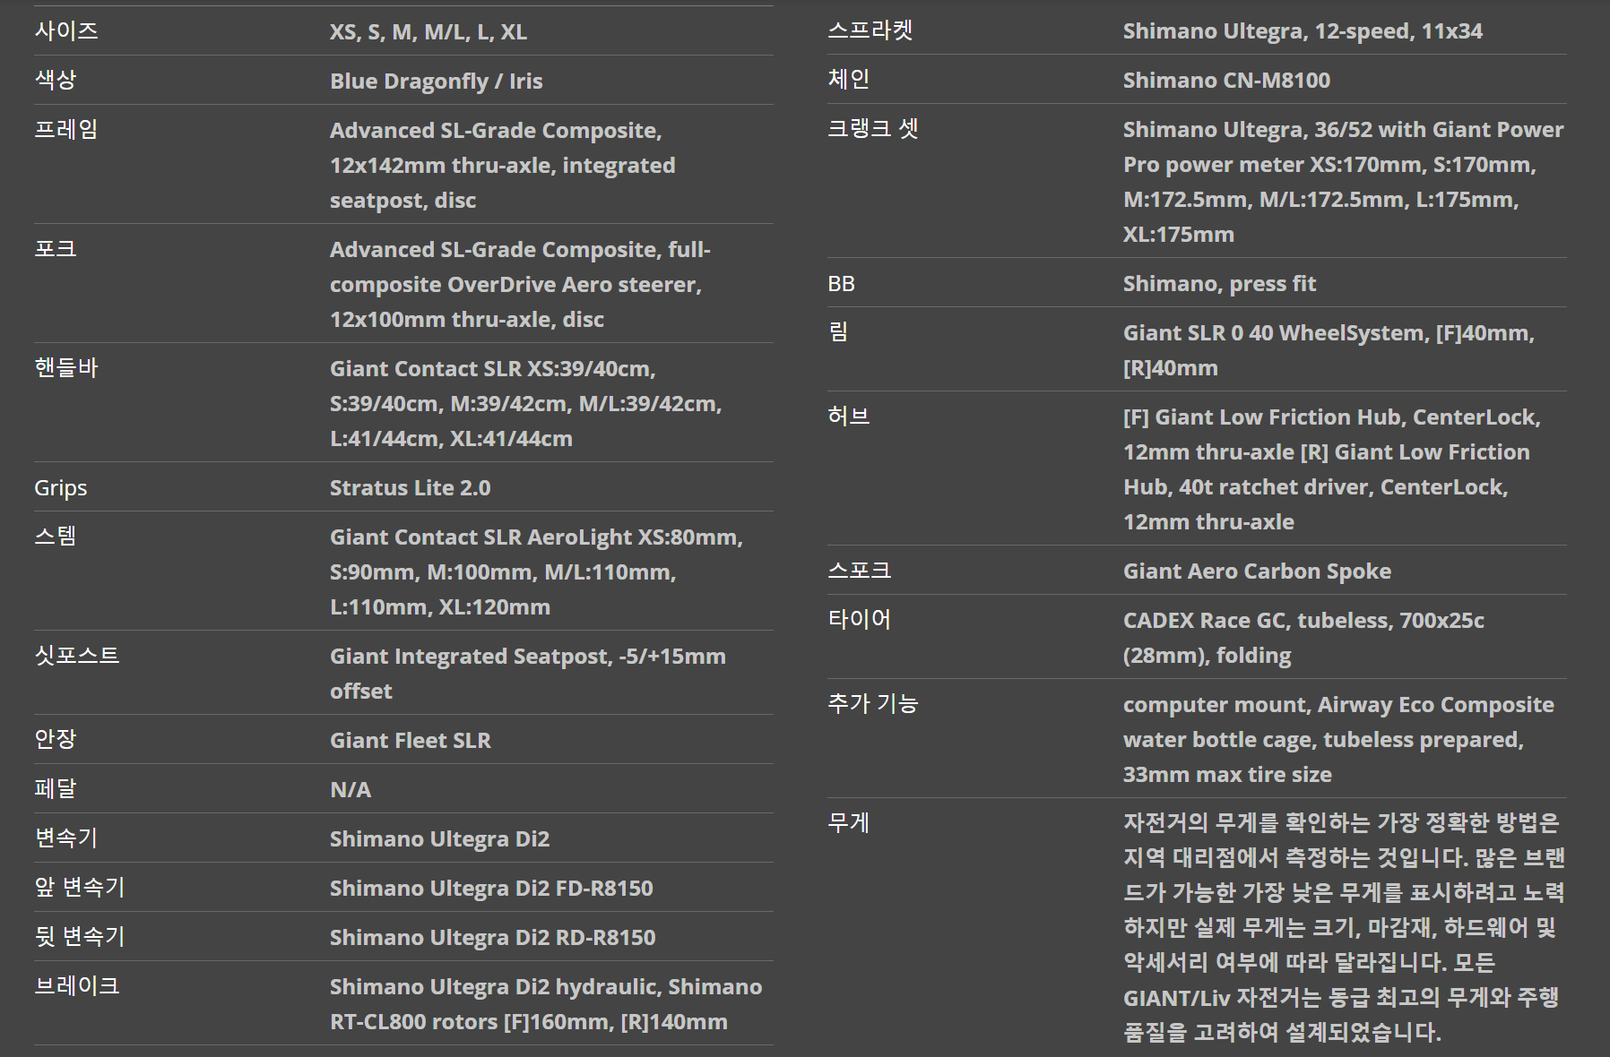
Task: Select the Giant Contact SLR AeroLight stem text
Action: click(x=536, y=571)
